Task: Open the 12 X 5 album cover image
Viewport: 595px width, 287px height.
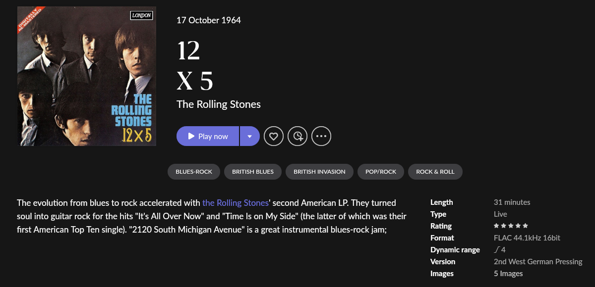Action: pyautogui.click(x=87, y=76)
